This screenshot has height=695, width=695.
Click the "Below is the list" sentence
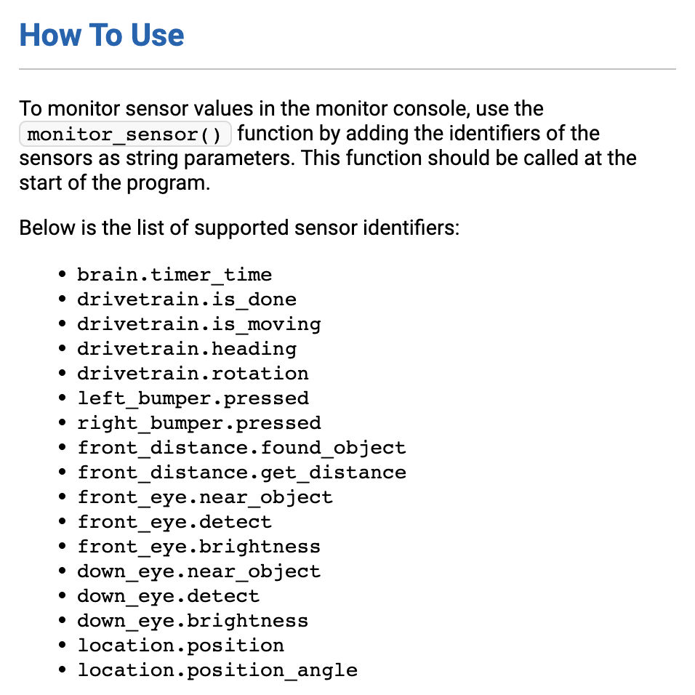pyautogui.click(x=239, y=228)
